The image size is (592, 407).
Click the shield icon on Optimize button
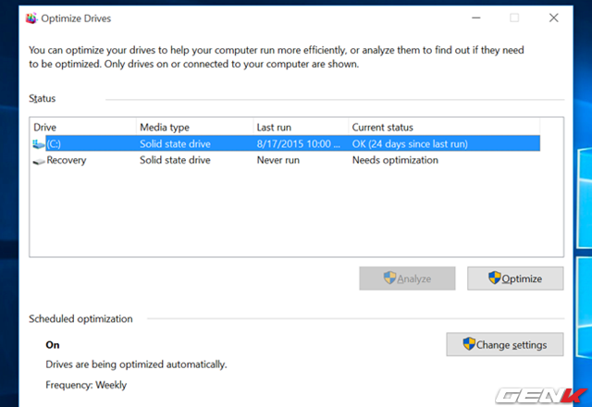click(494, 277)
